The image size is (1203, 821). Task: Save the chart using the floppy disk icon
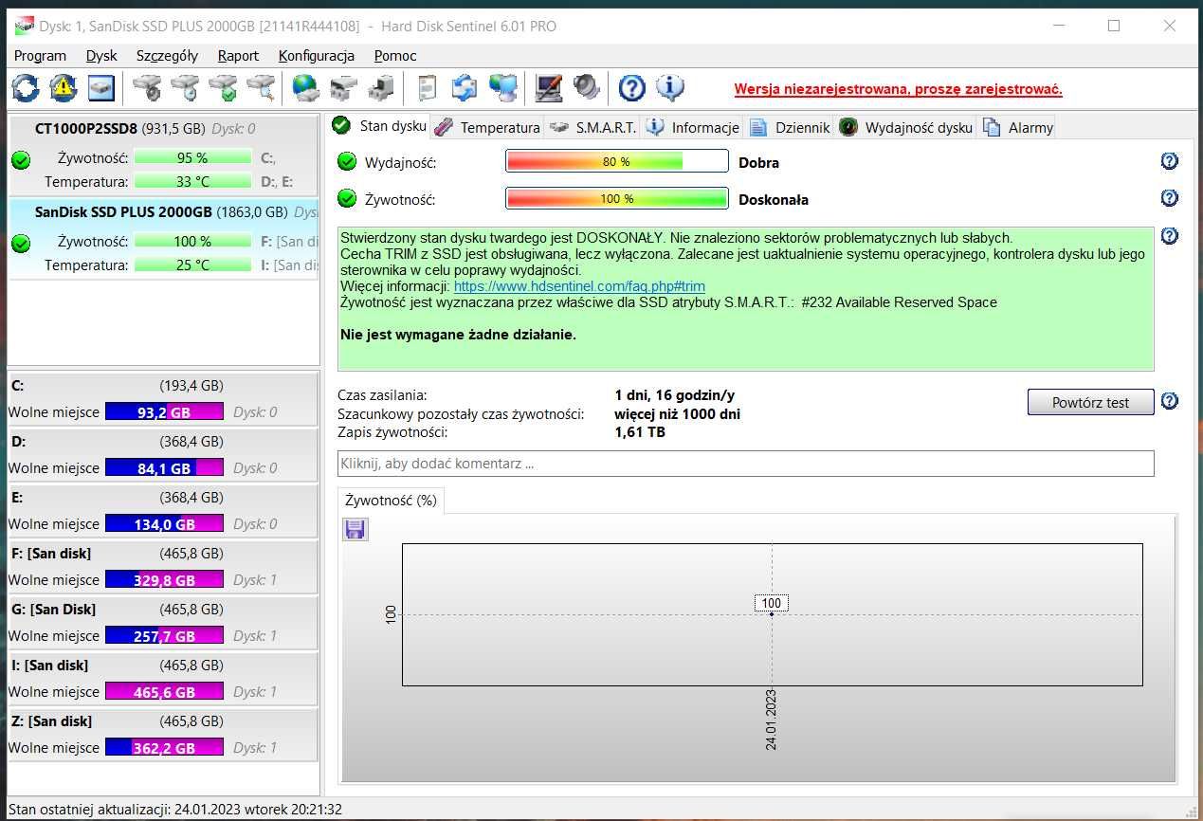click(355, 529)
